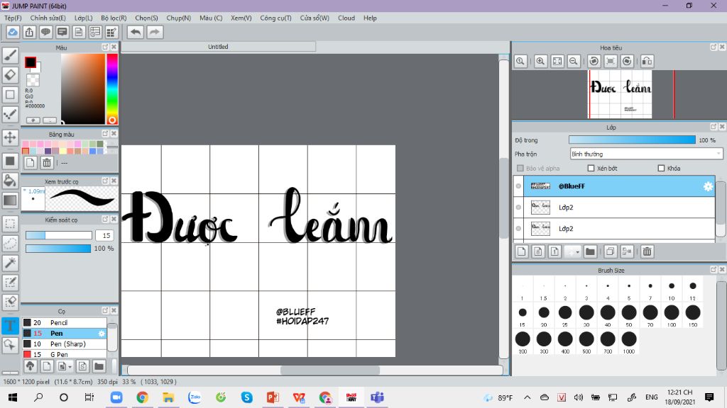Open Windows Start menu
This screenshot has height=408, width=727.
[13, 397]
